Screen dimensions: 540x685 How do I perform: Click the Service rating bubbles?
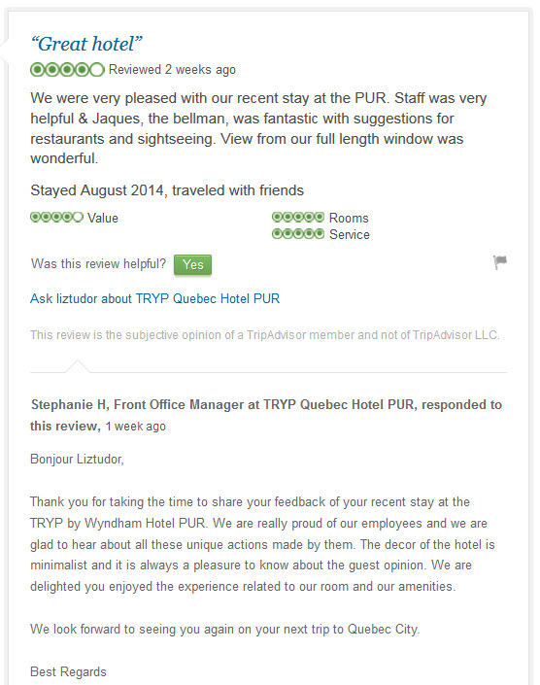click(x=298, y=234)
